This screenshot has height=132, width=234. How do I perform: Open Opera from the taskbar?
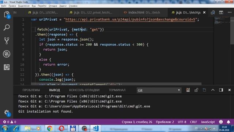pyautogui.click(x=61, y=128)
